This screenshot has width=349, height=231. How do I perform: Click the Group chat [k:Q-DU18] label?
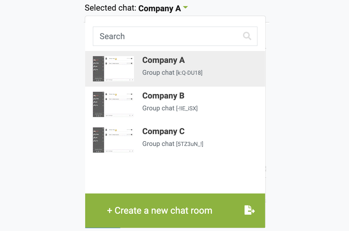(x=172, y=73)
